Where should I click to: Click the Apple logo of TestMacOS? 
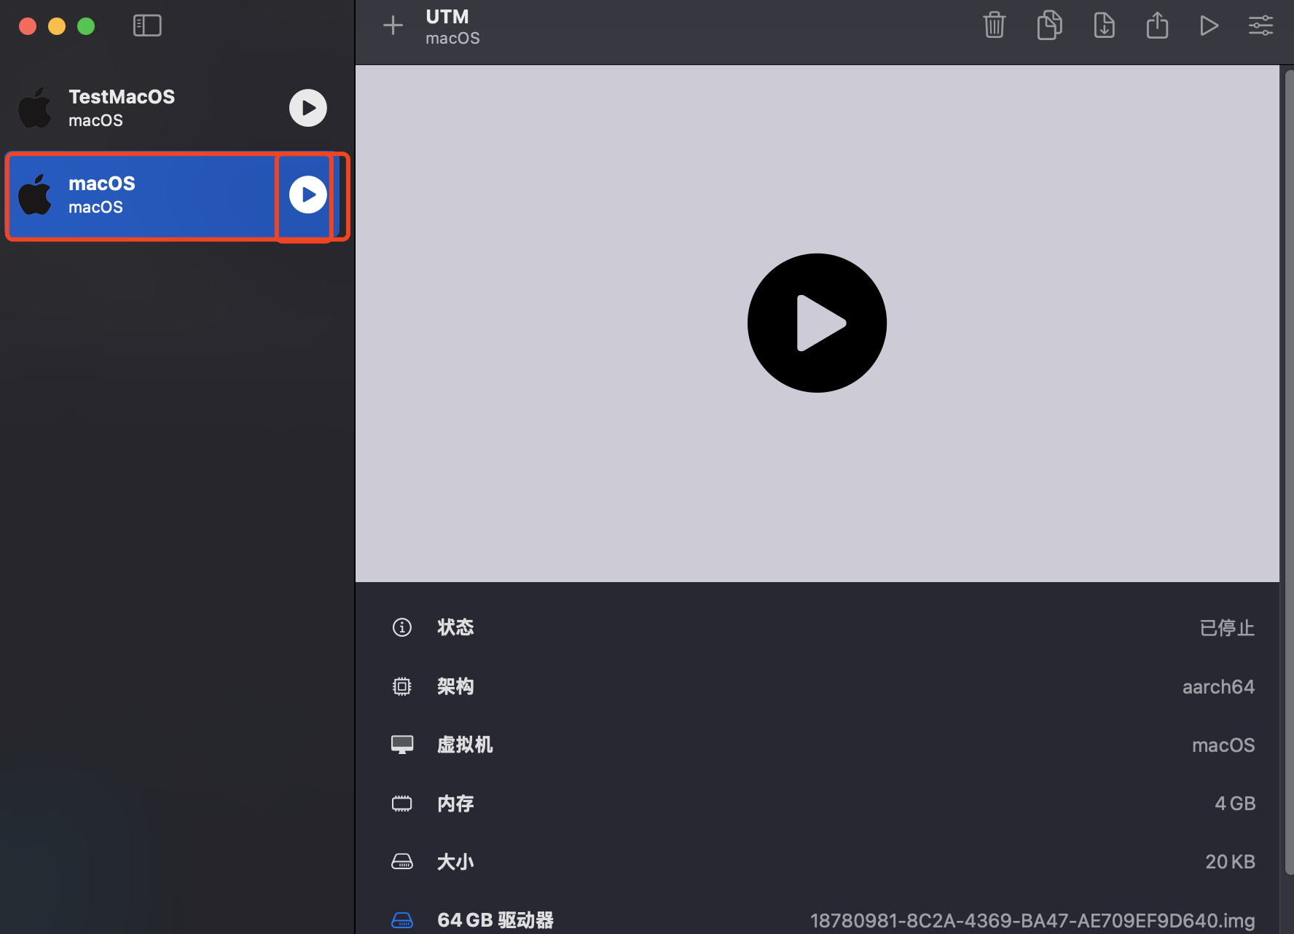[x=35, y=108]
